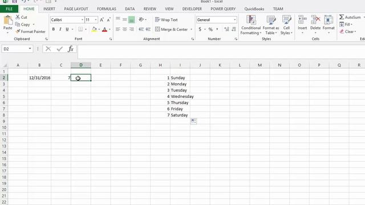Open Format cells menu
Viewport: 365px width, 205px height.
[328, 24]
